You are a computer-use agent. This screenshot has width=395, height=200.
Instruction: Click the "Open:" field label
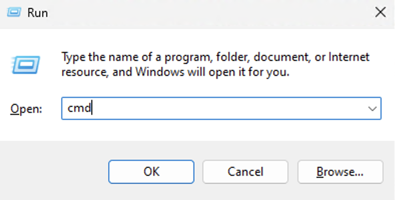pos(26,108)
